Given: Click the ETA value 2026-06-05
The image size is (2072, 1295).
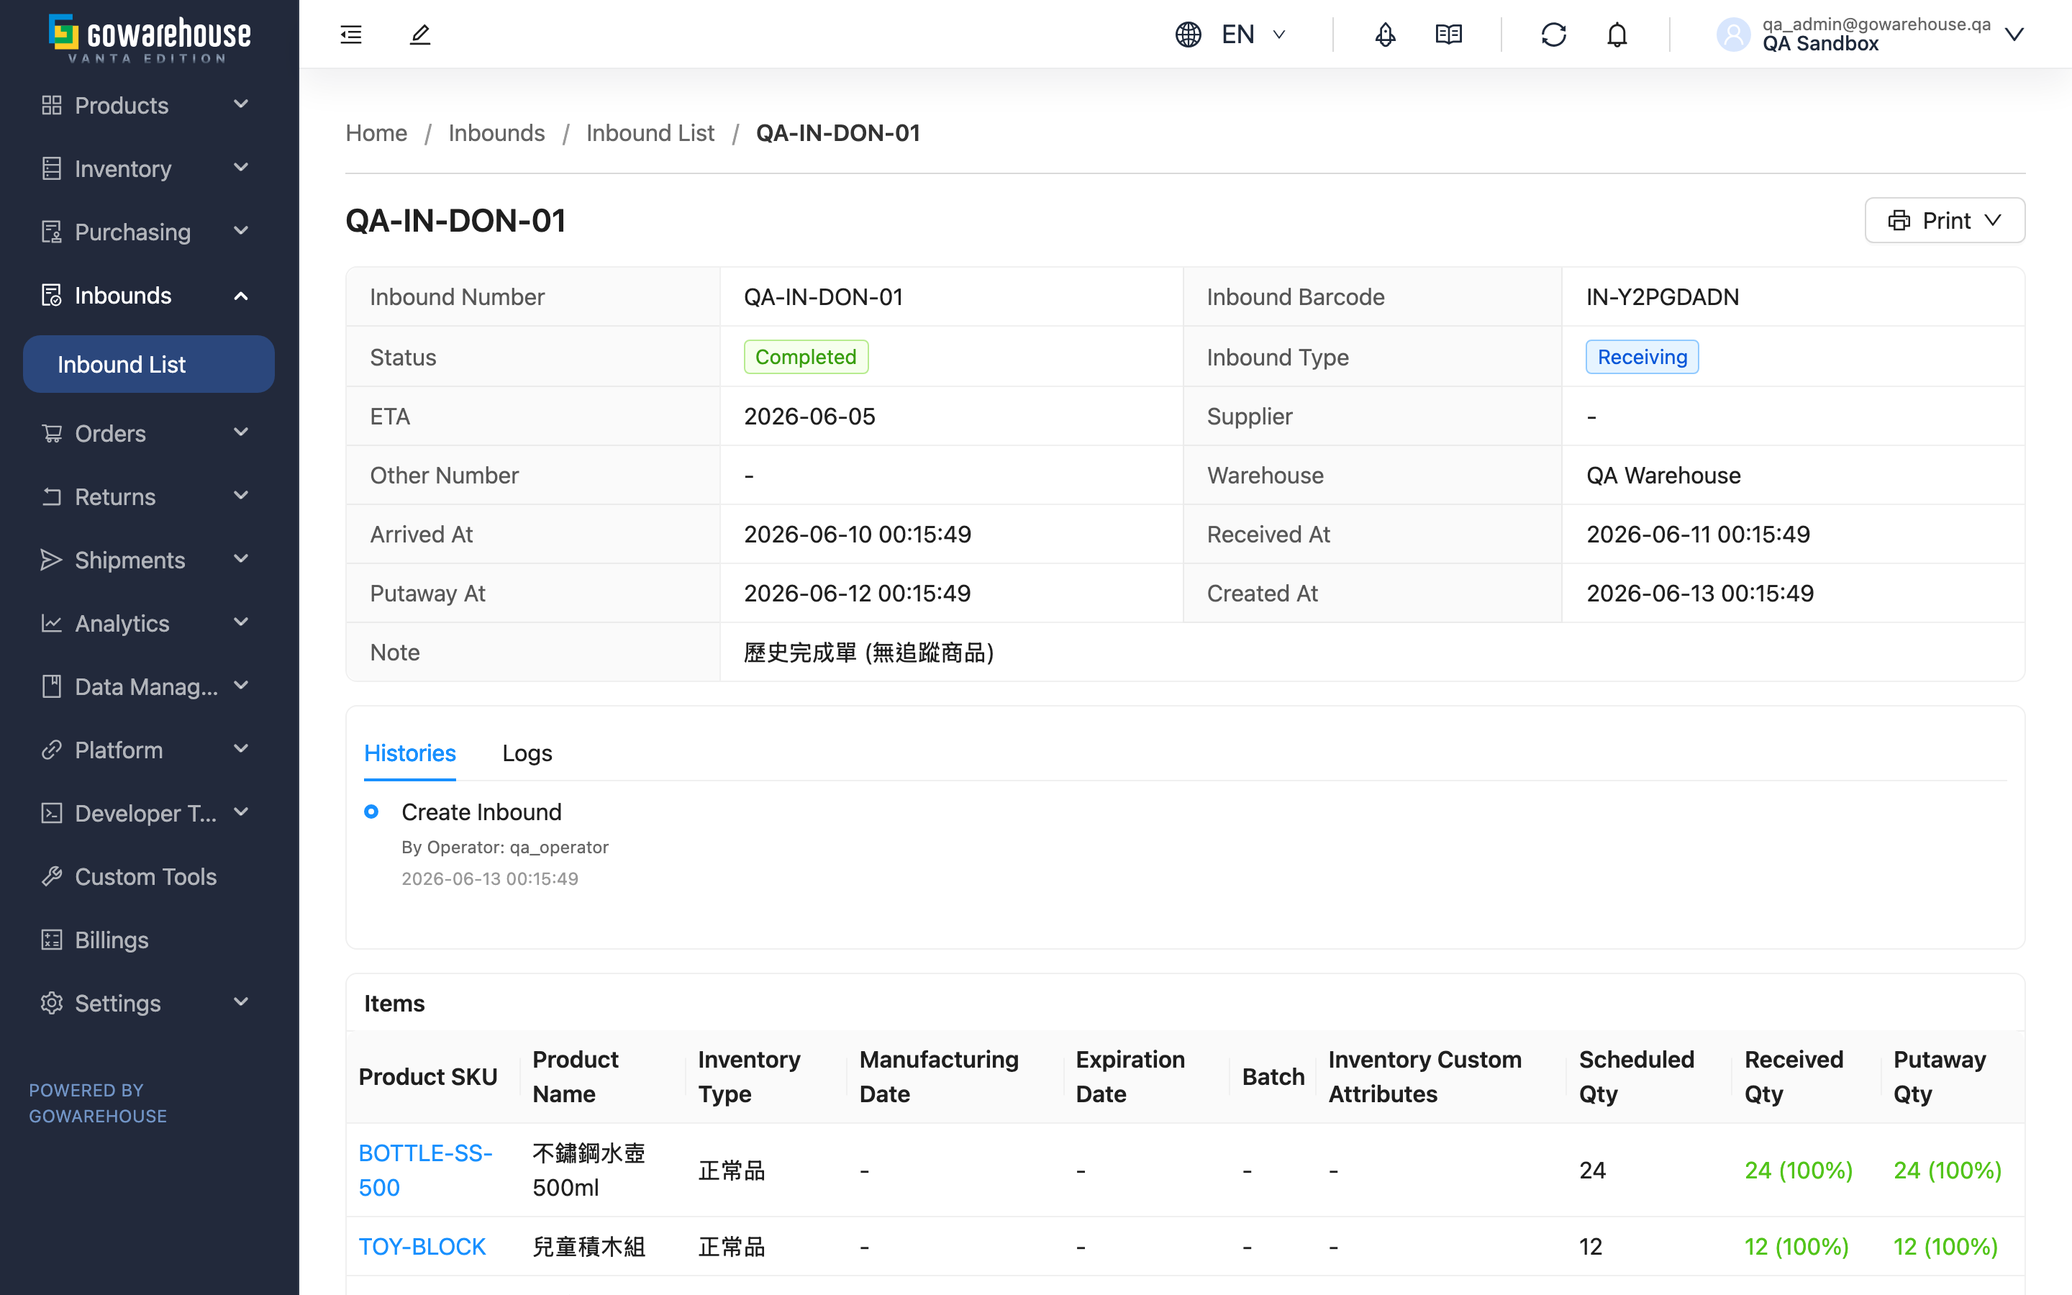Looking at the screenshot, I should point(809,417).
